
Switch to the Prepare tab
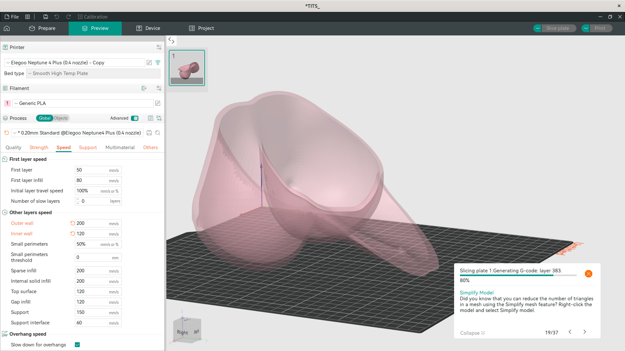point(42,28)
